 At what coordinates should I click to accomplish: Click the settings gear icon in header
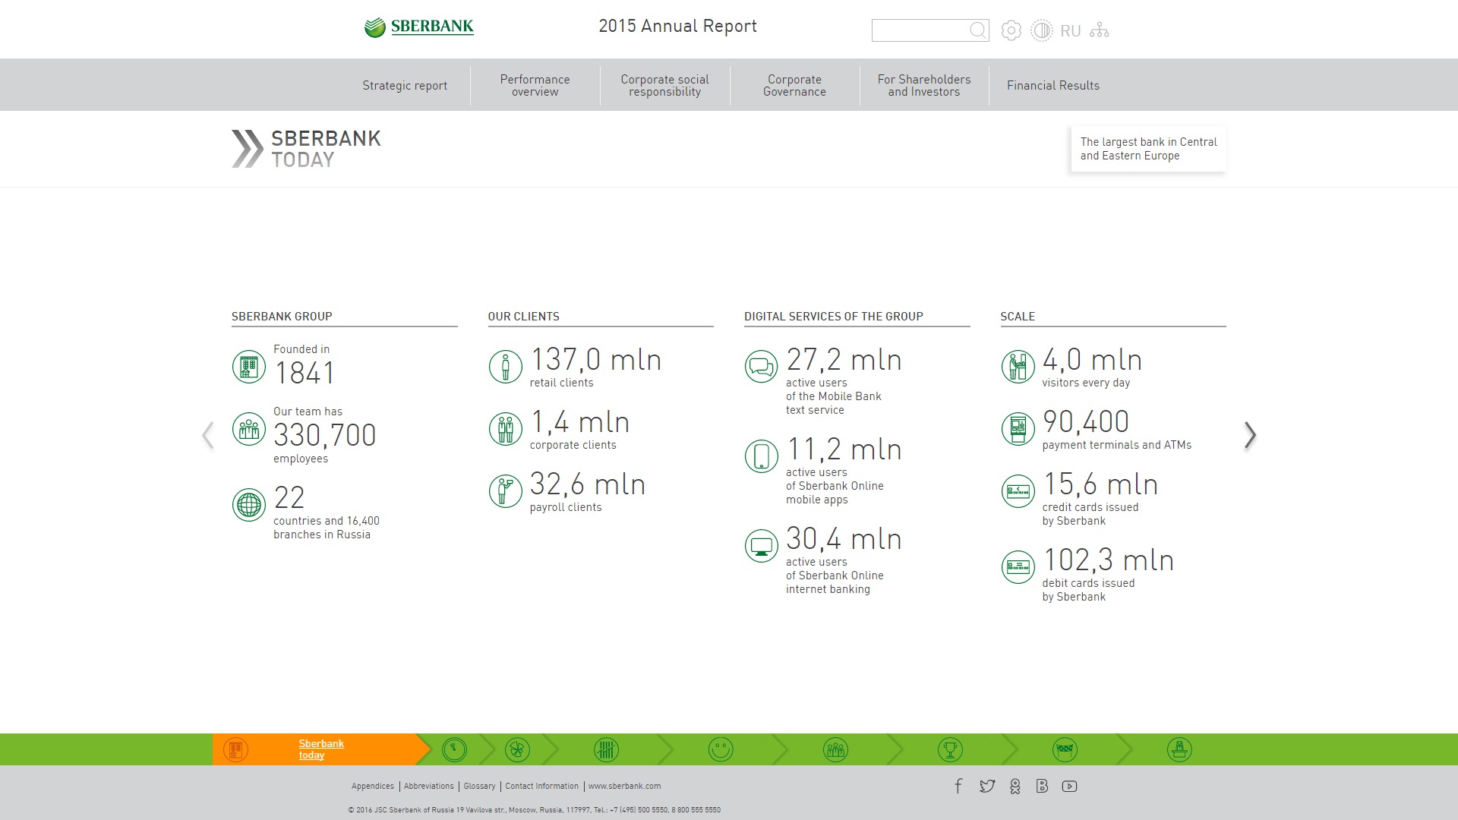pyautogui.click(x=1011, y=30)
